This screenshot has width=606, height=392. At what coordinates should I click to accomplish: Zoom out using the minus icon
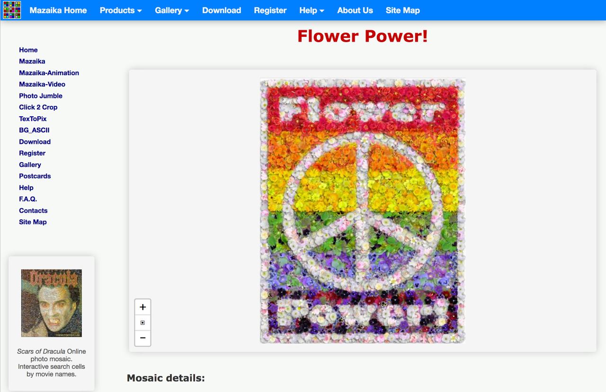coord(143,338)
